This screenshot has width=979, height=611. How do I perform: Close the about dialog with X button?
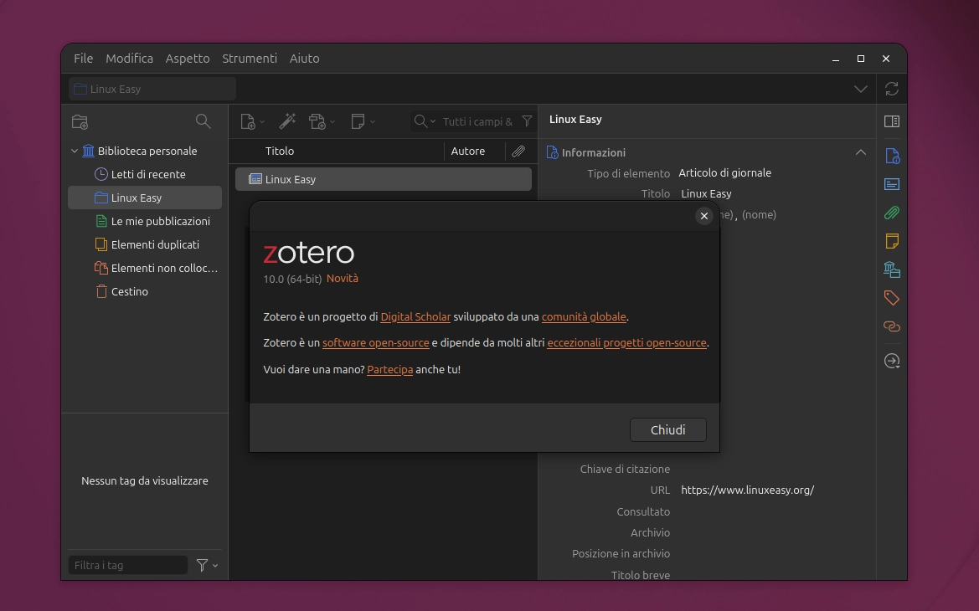tap(703, 216)
